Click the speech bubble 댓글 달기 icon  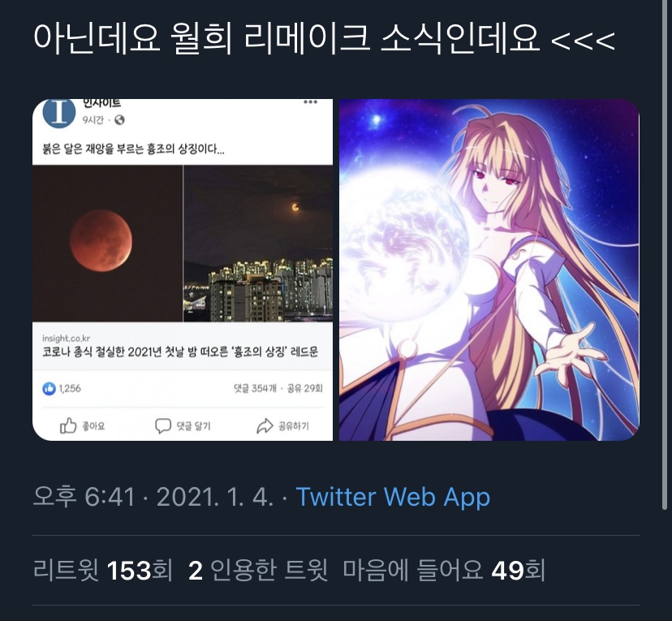[163, 425]
